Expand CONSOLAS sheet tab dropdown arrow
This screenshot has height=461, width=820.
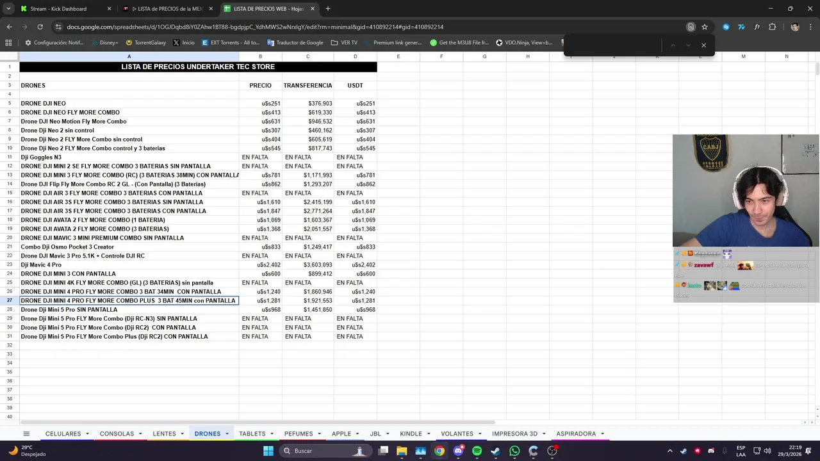140,434
